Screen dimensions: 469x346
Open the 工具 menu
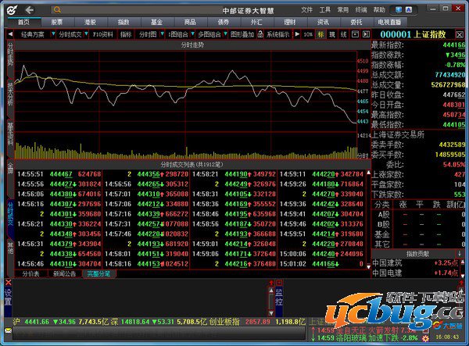(324, 10)
